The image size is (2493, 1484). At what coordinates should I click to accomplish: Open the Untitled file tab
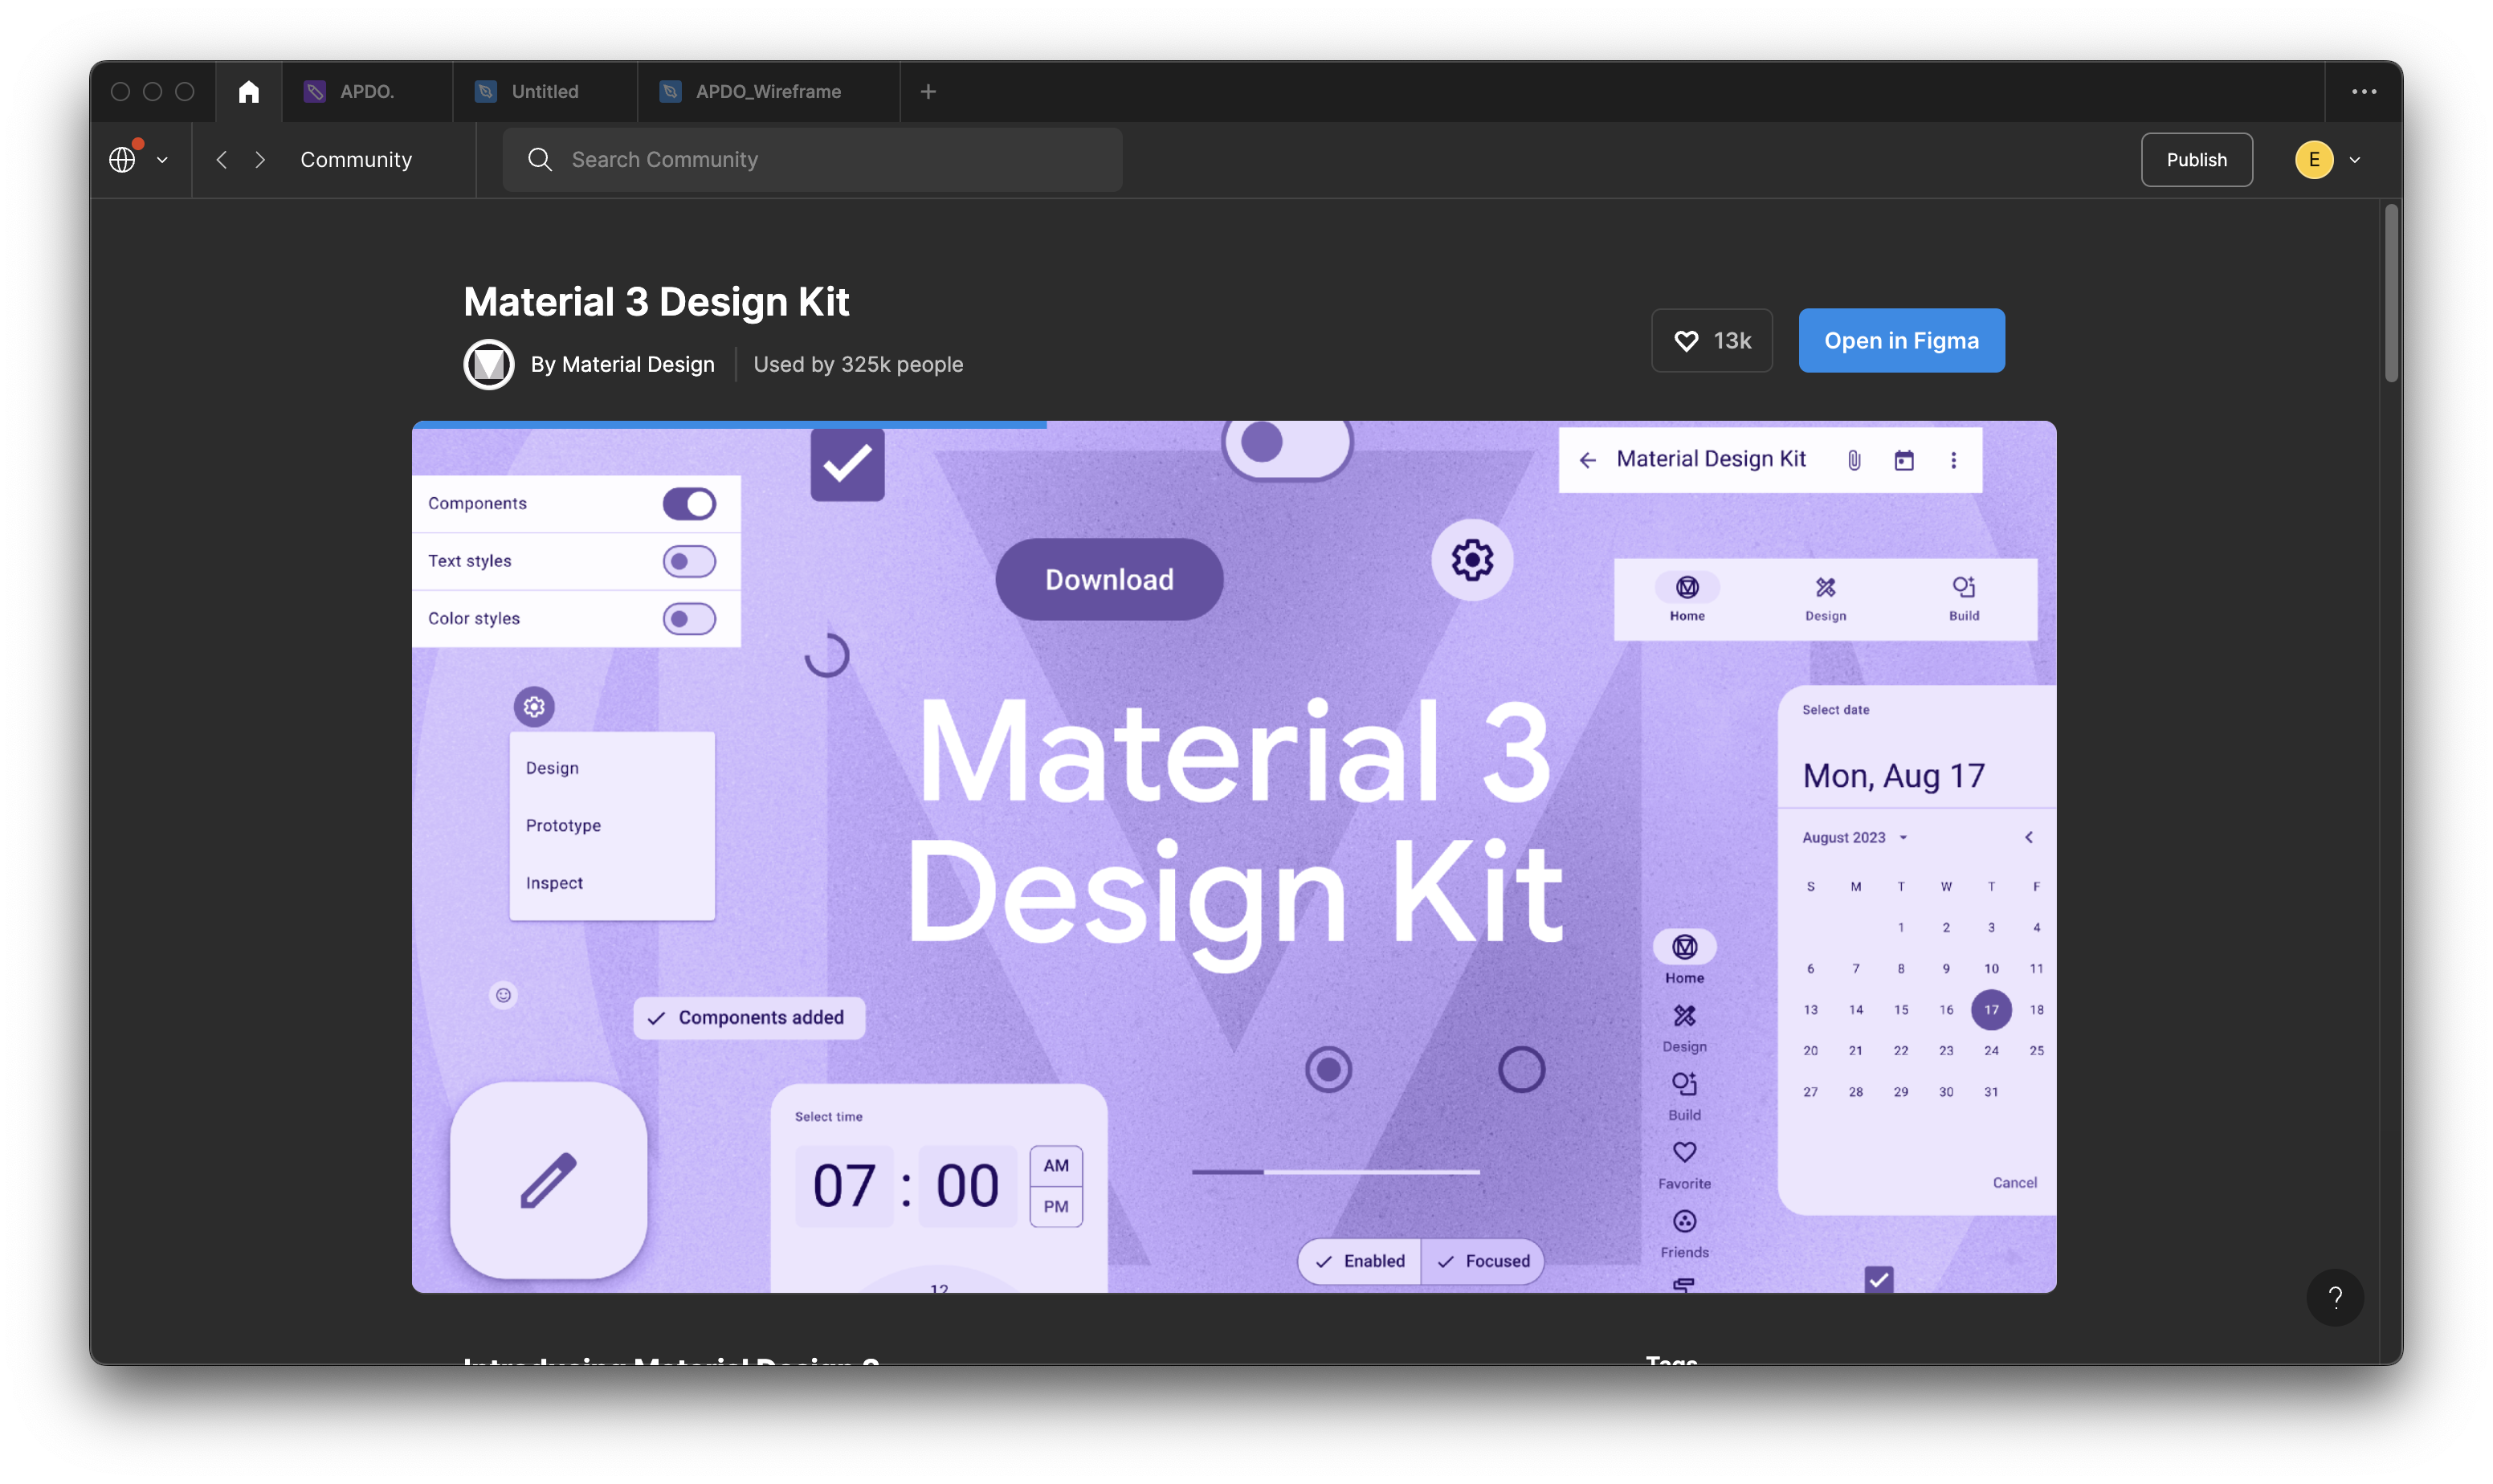coord(544,92)
